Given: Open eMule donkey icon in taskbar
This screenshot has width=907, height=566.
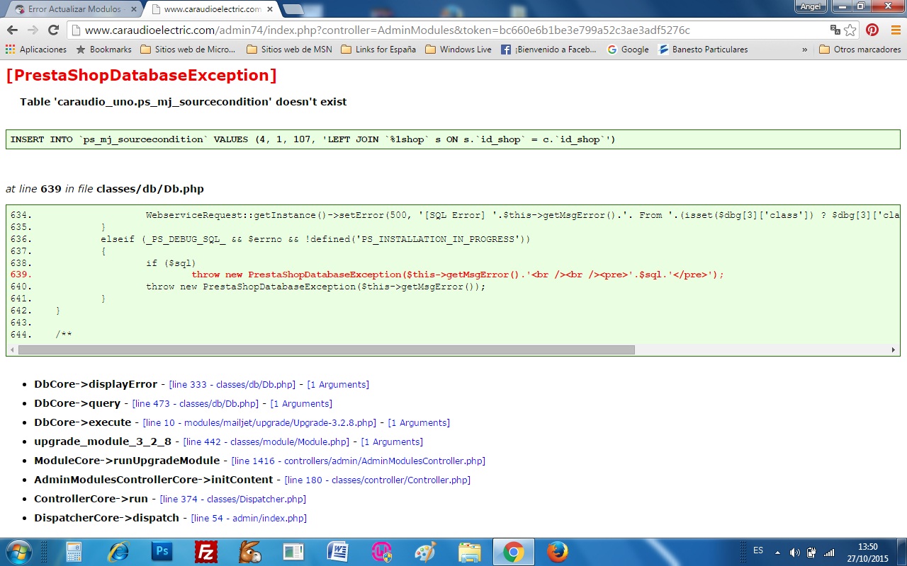Looking at the screenshot, I should [250, 551].
